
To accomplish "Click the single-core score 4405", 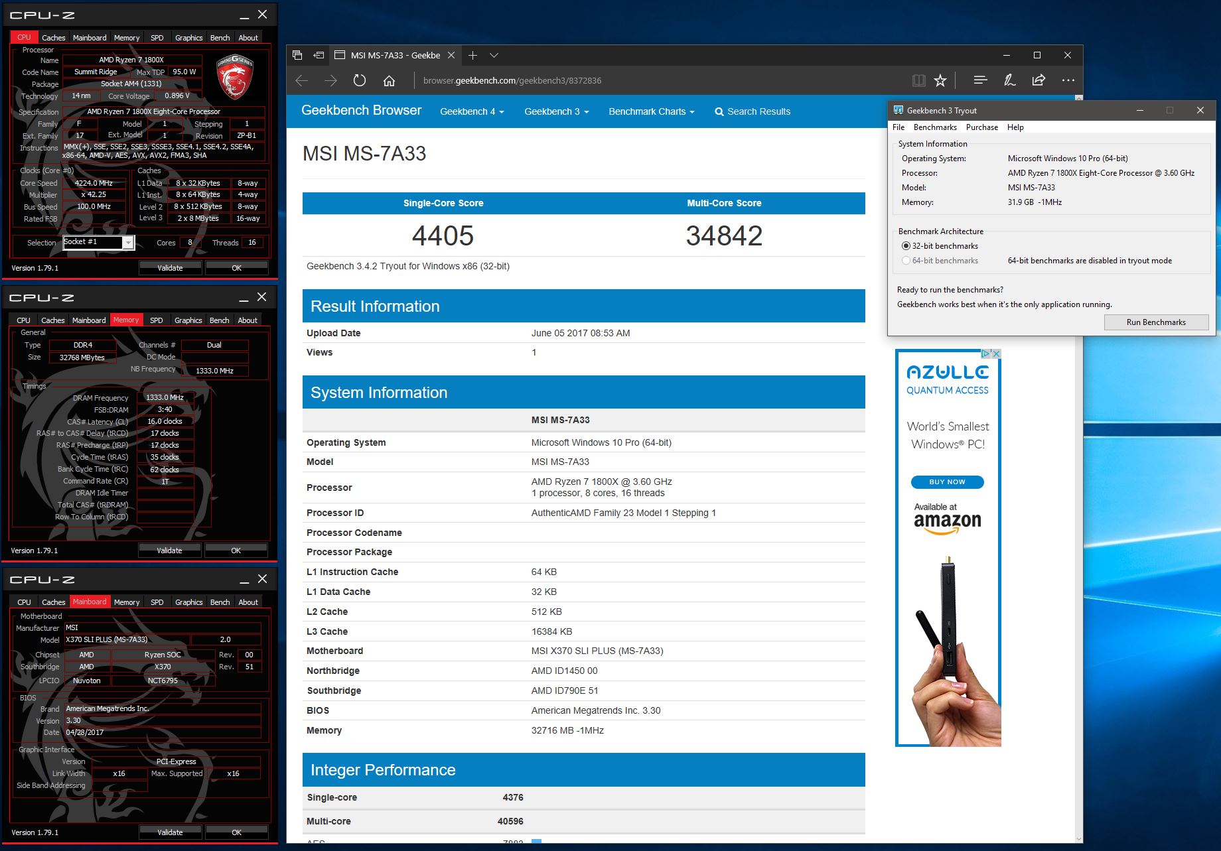I will pyautogui.click(x=443, y=235).
